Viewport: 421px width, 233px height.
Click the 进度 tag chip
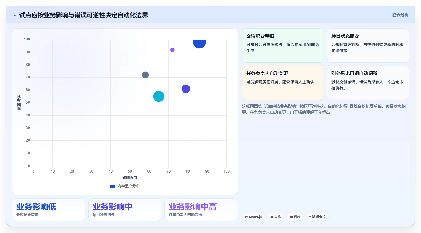click(295, 217)
